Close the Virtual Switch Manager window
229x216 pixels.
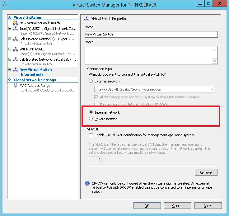220,3
